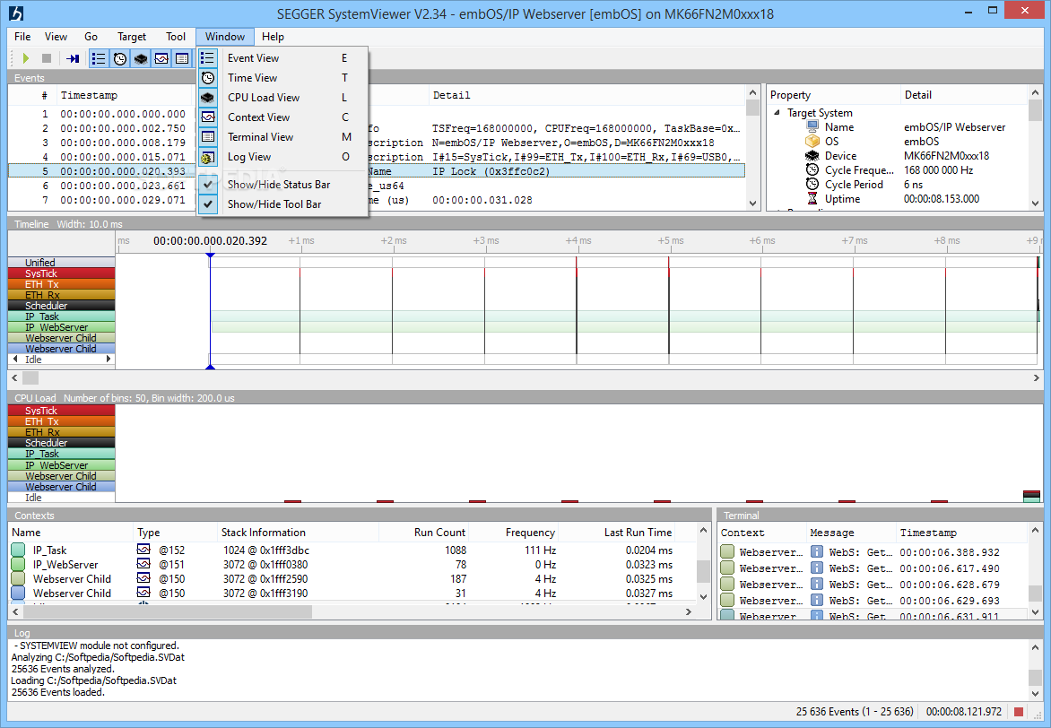The width and height of the screenshot is (1051, 728).
Task: Open the Help menu
Action: [273, 37]
